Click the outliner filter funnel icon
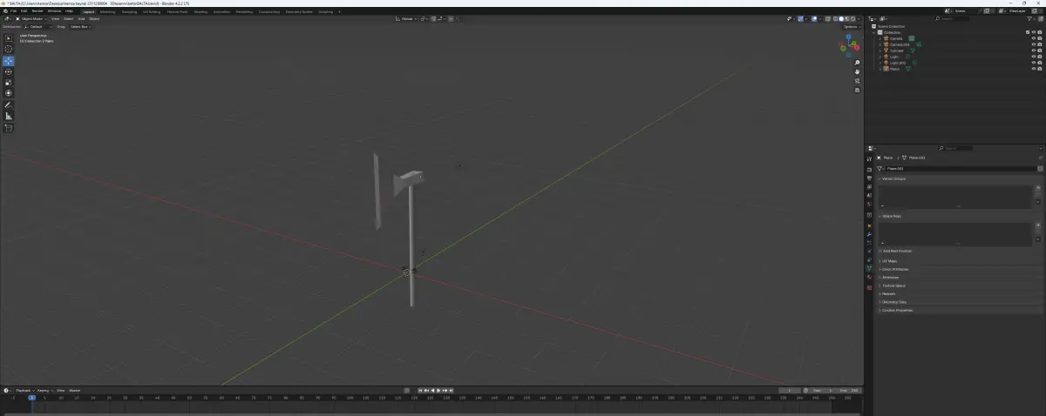 (1029, 19)
